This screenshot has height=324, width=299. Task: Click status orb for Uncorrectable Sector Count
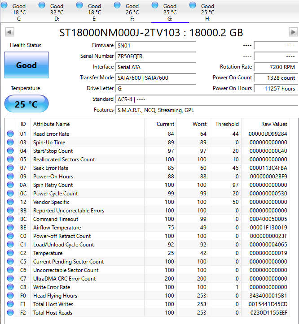click(x=10, y=270)
